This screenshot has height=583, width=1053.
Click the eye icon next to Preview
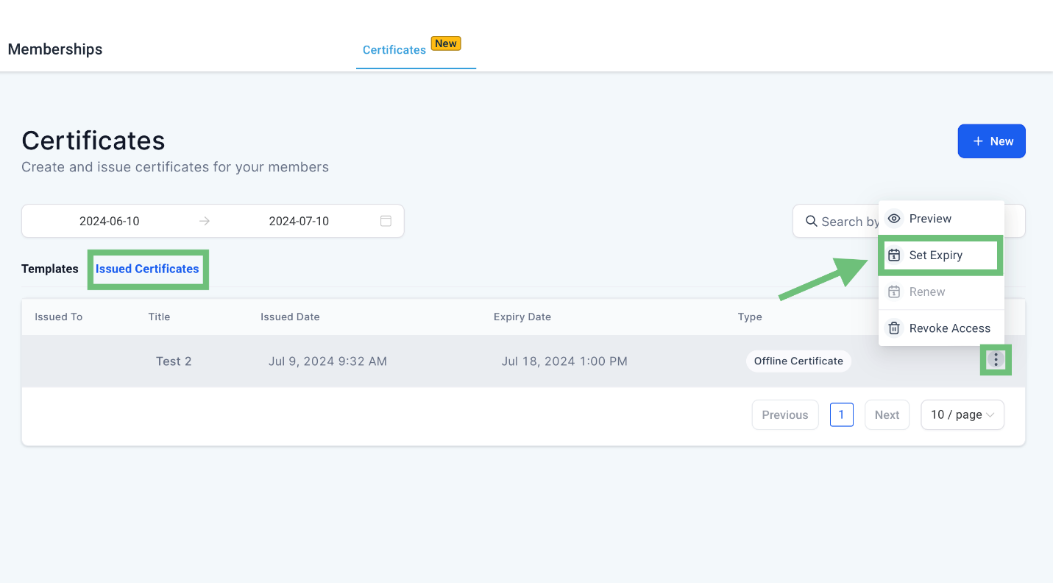[894, 219]
